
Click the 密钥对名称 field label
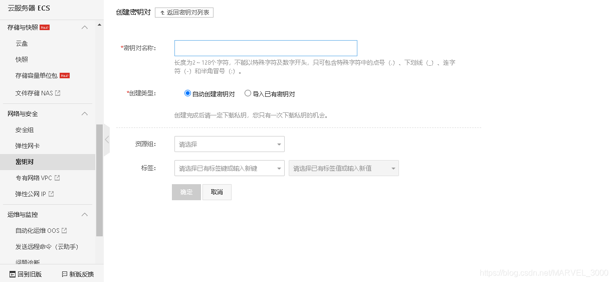(x=138, y=48)
